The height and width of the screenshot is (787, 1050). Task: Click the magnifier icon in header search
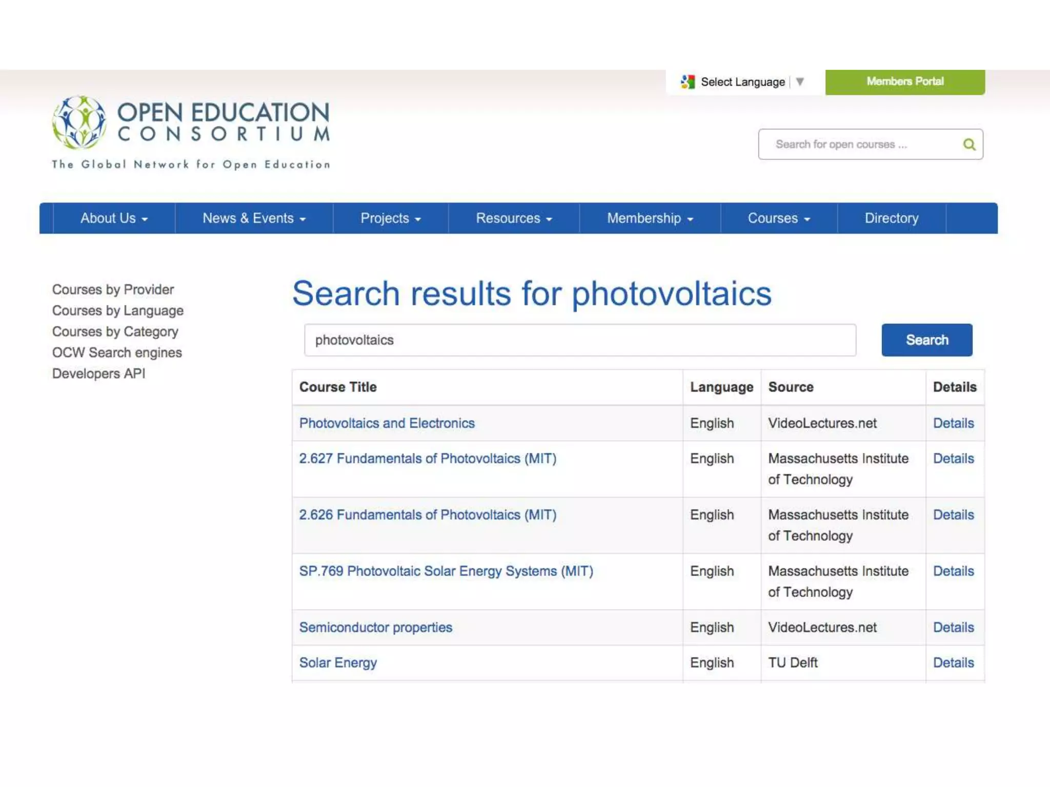[x=968, y=144]
